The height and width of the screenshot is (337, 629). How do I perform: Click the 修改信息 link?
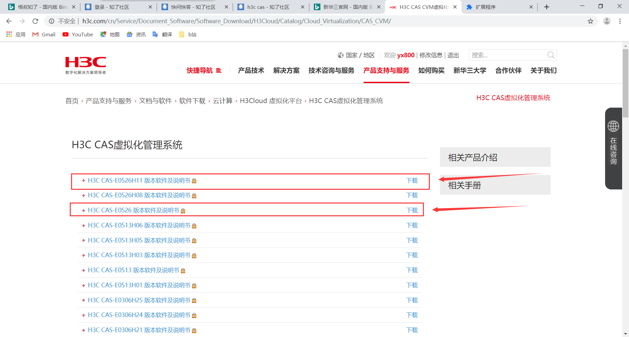pos(431,55)
